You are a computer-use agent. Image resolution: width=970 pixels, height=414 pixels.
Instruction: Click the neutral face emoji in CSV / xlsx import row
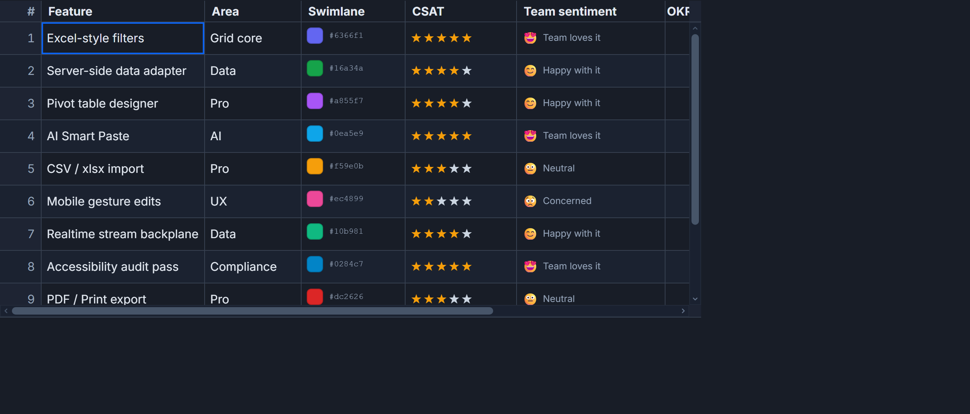tap(530, 168)
